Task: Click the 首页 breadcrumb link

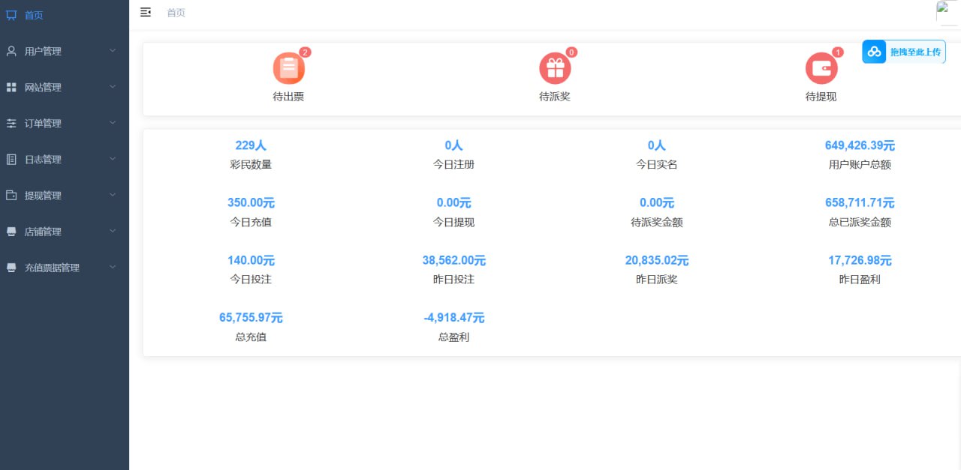Action: pos(176,13)
